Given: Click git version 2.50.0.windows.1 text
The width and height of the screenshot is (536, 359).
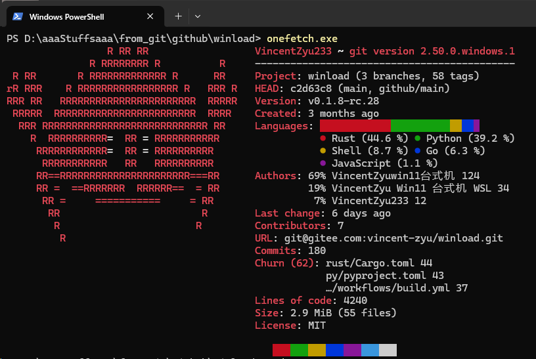Looking at the screenshot, I should 432,51.
